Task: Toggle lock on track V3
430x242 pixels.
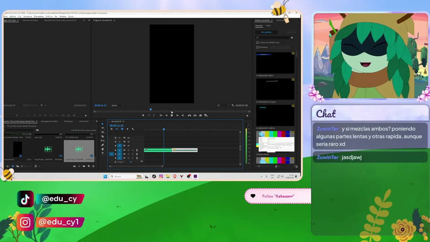Action: coord(116,138)
